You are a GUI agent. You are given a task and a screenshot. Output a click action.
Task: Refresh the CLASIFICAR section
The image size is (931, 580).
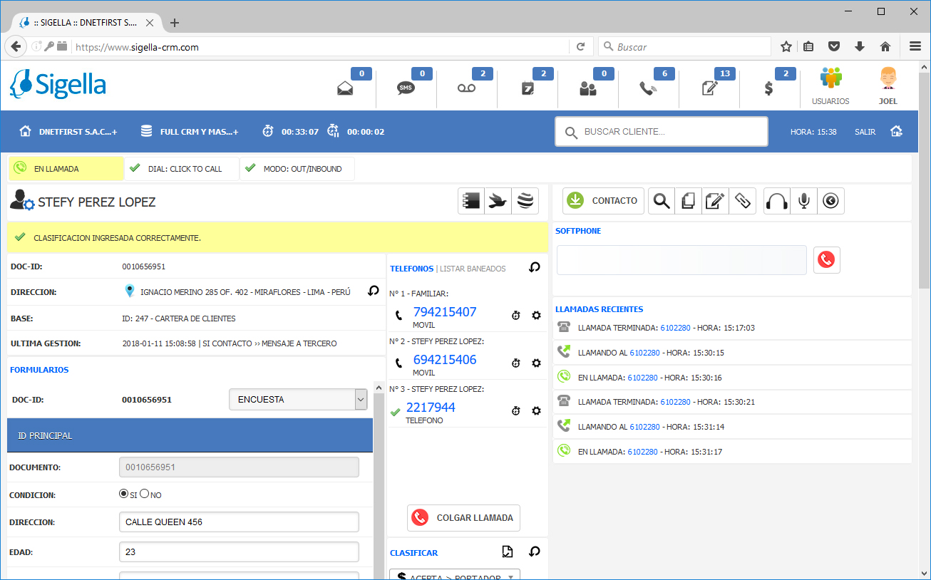(x=534, y=551)
